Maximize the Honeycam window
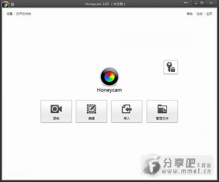The image size is (219, 182). (x=202, y=3)
